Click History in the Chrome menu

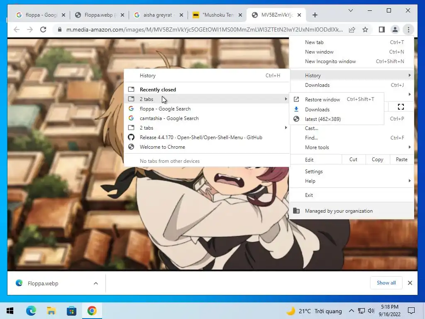click(352, 76)
